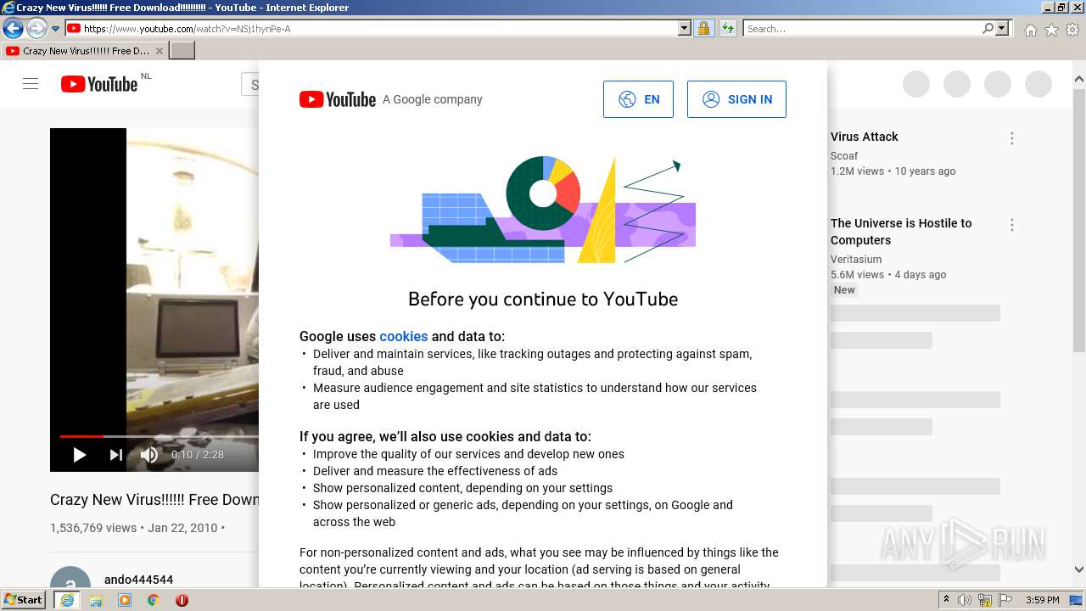This screenshot has width=1086, height=611.
Task: Open the Windows Start menu
Action: (24, 600)
